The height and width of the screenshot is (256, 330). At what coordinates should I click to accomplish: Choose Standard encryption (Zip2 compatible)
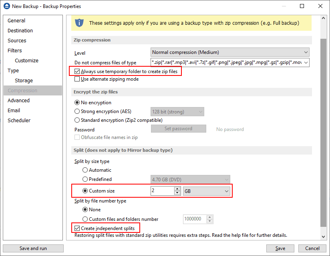click(x=77, y=120)
